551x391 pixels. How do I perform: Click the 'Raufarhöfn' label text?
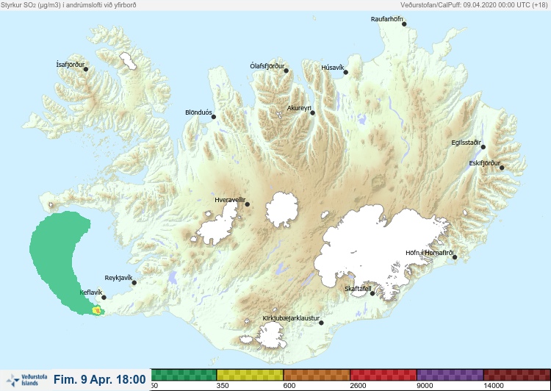[x=387, y=19]
